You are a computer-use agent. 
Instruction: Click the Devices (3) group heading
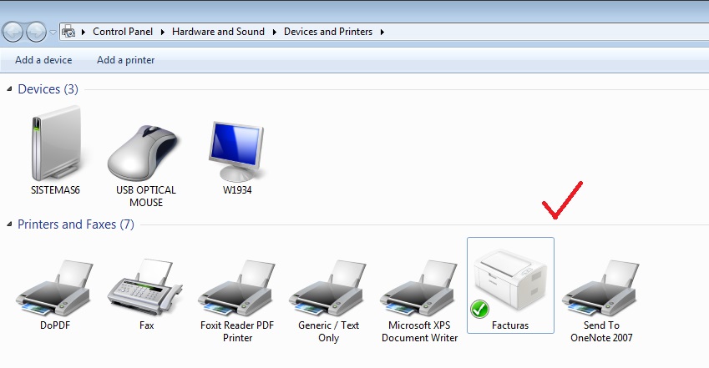[x=48, y=89]
